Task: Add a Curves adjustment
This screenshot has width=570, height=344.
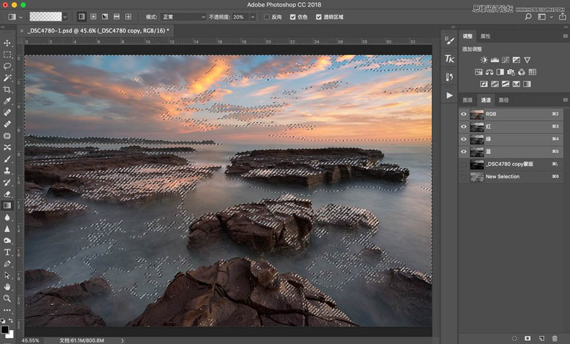Action: [505, 60]
